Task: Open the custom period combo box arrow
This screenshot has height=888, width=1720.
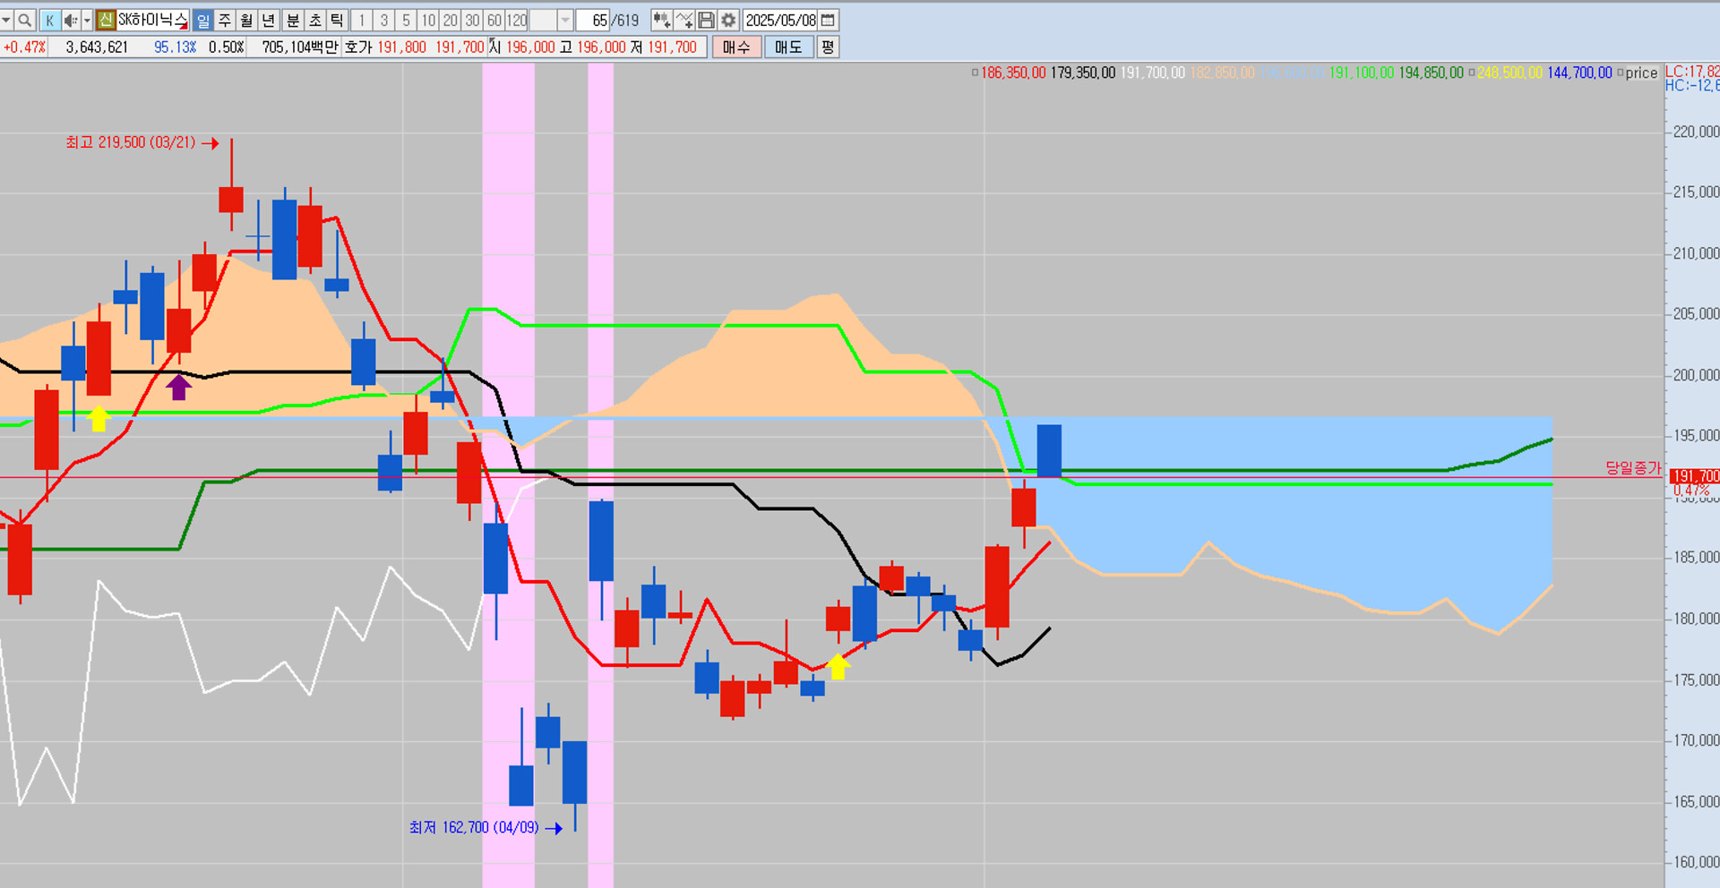Action: tap(565, 20)
